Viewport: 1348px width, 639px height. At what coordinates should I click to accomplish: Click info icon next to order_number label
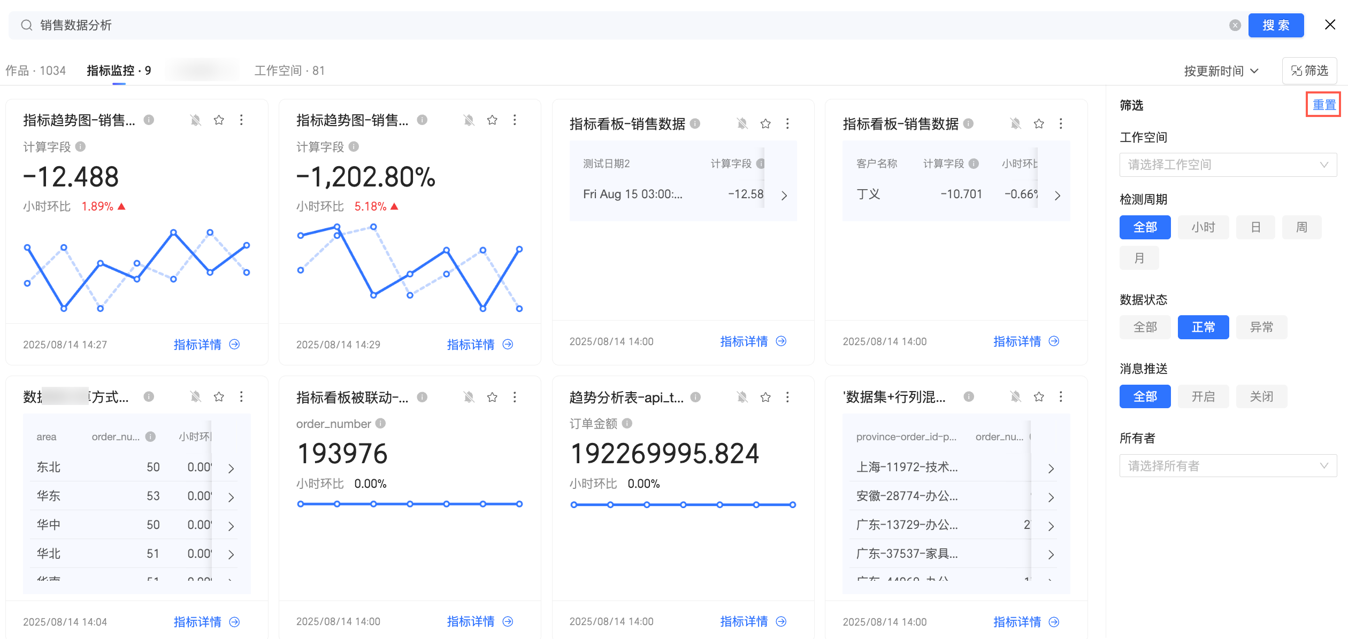(380, 424)
